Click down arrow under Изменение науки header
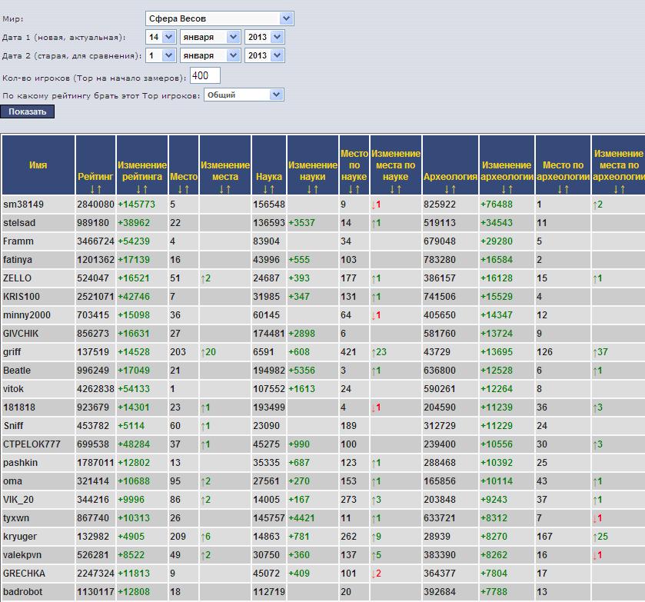The width and height of the screenshot is (645, 602). (308, 189)
